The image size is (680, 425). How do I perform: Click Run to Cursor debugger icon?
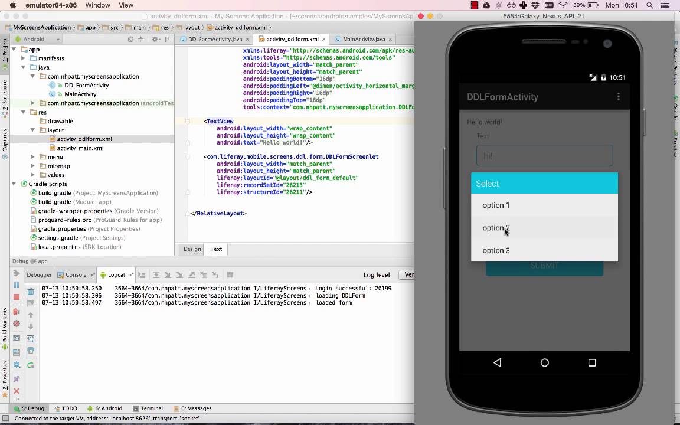coord(215,275)
